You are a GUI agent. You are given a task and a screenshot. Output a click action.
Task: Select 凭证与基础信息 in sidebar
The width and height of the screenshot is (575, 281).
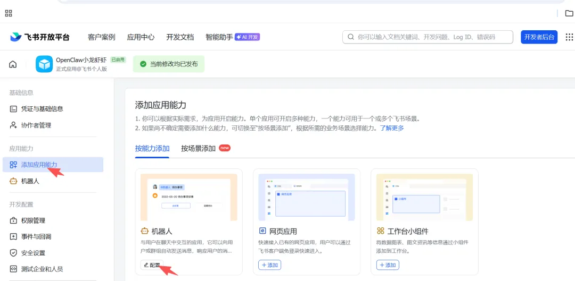pos(53,109)
